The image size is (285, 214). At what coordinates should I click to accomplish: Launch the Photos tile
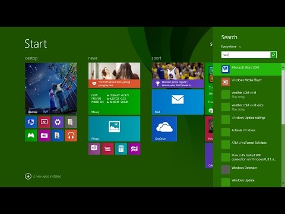tap(115, 129)
